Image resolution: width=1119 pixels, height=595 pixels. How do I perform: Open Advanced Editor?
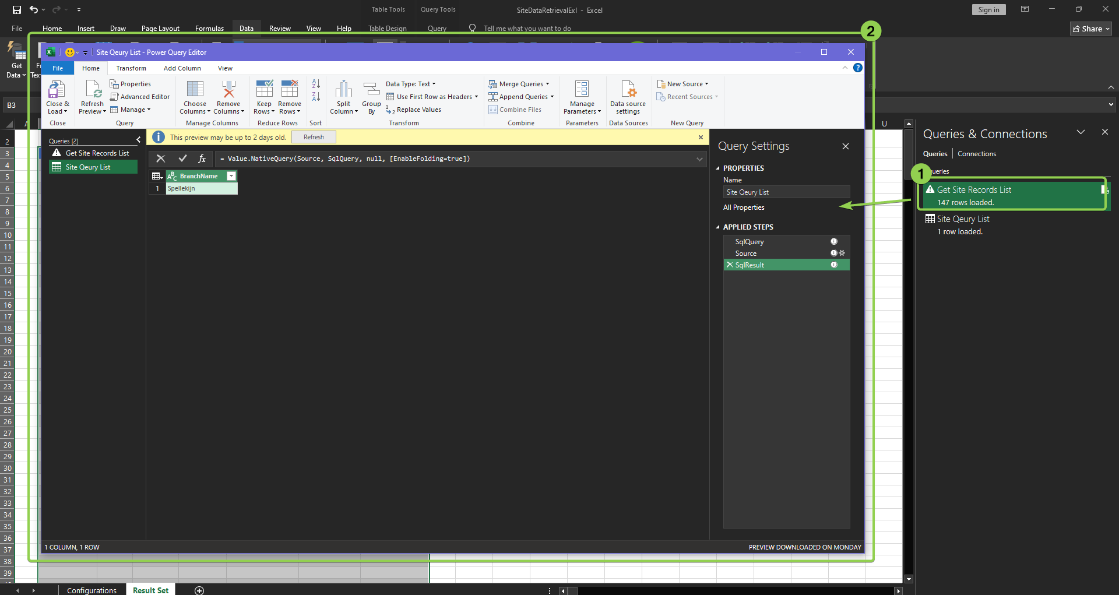[x=140, y=97]
